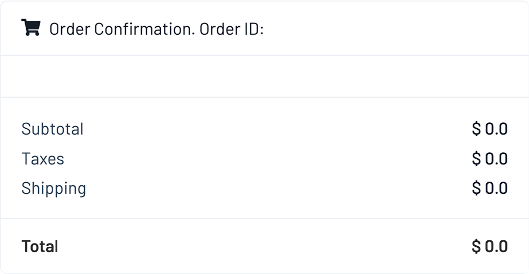Screen dimensions: 529x274
Task: Click the dollar sign in the Total row
Action: click(x=476, y=246)
